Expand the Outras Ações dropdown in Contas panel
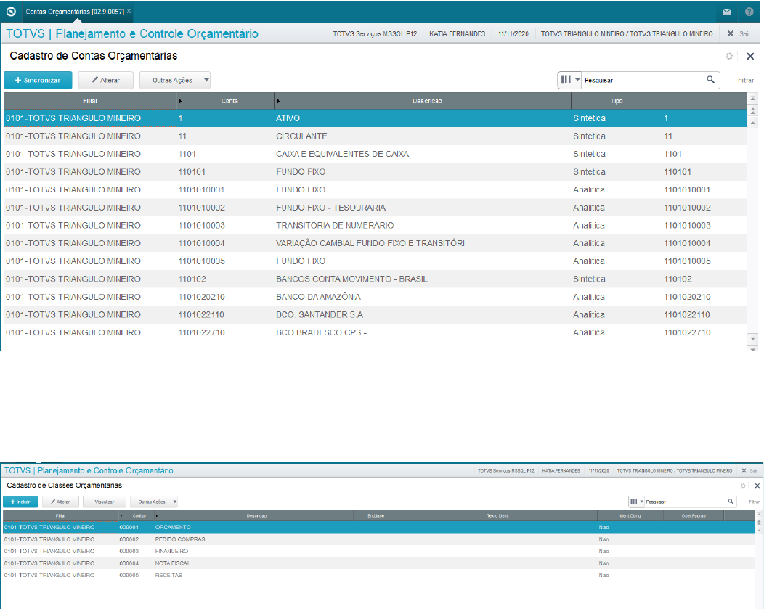Viewport: 764px width, 609px height. pyautogui.click(x=206, y=80)
